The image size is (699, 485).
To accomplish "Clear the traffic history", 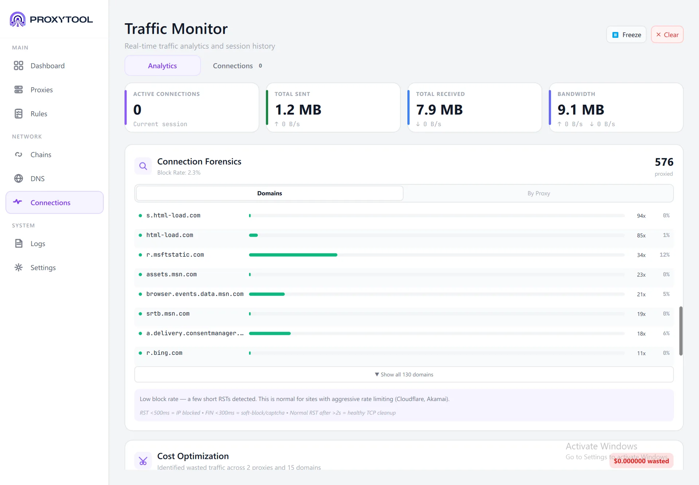I will click(x=667, y=35).
